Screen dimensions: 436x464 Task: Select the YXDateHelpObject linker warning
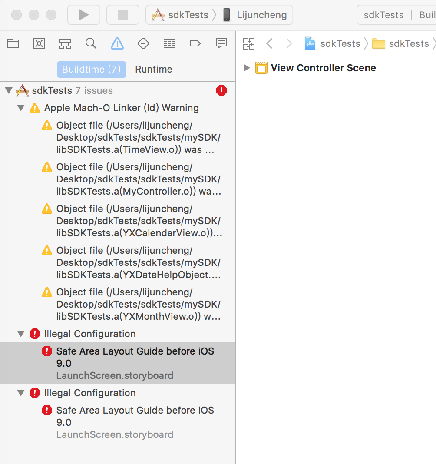(x=118, y=262)
